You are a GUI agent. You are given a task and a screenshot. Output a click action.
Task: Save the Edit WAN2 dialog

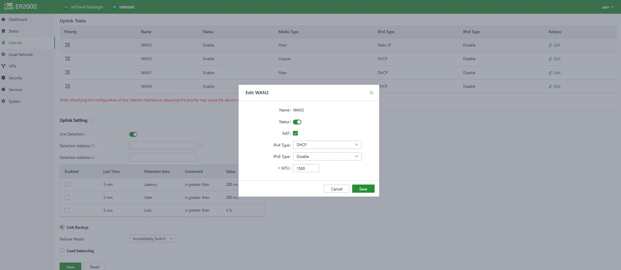[x=363, y=189]
